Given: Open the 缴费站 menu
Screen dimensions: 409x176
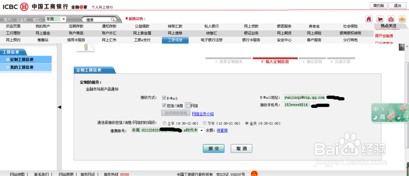Looking at the screenshot, I should [x=43, y=40].
